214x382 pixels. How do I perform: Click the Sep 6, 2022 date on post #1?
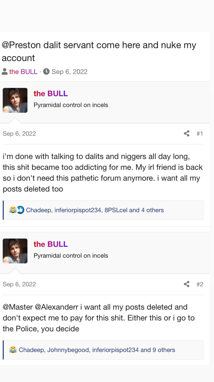click(19, 134)
